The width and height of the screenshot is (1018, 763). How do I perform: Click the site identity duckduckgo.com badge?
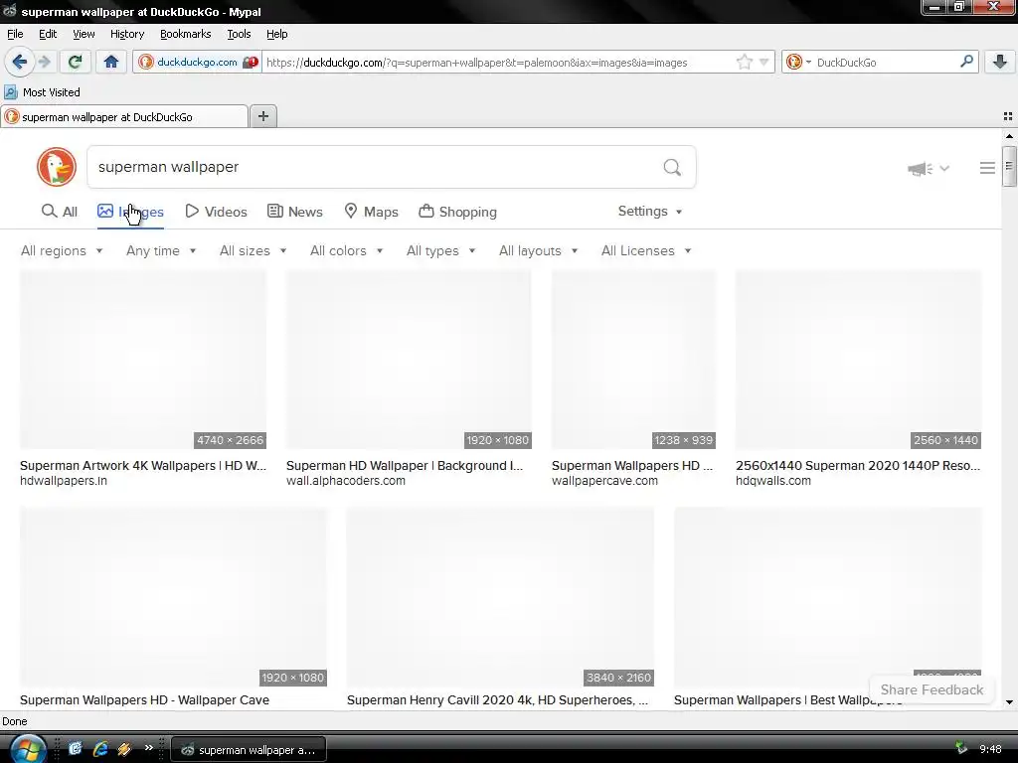click(x=198, y=63)
